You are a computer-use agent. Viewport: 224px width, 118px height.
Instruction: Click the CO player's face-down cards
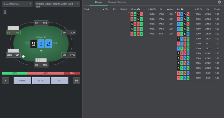pos(41,60)
